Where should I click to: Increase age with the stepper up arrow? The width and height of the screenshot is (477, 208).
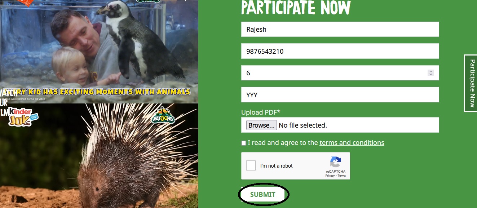click(430, 71)
